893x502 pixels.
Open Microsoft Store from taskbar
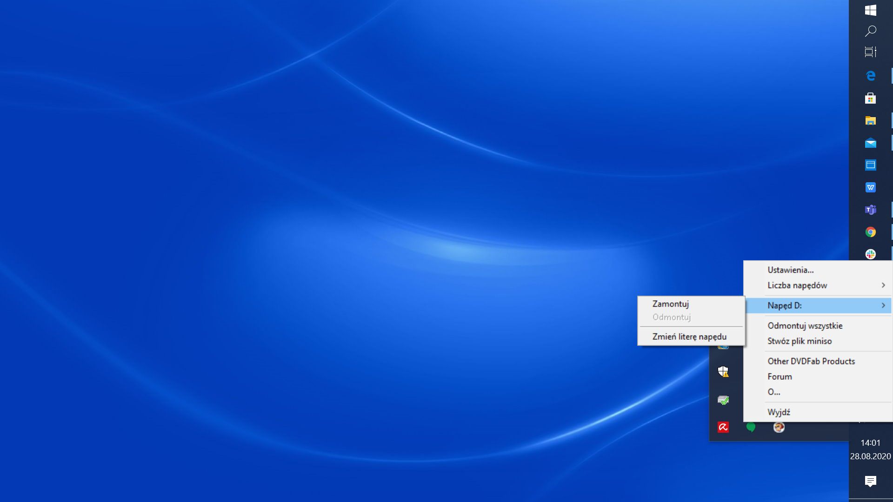tap(870, 98)
